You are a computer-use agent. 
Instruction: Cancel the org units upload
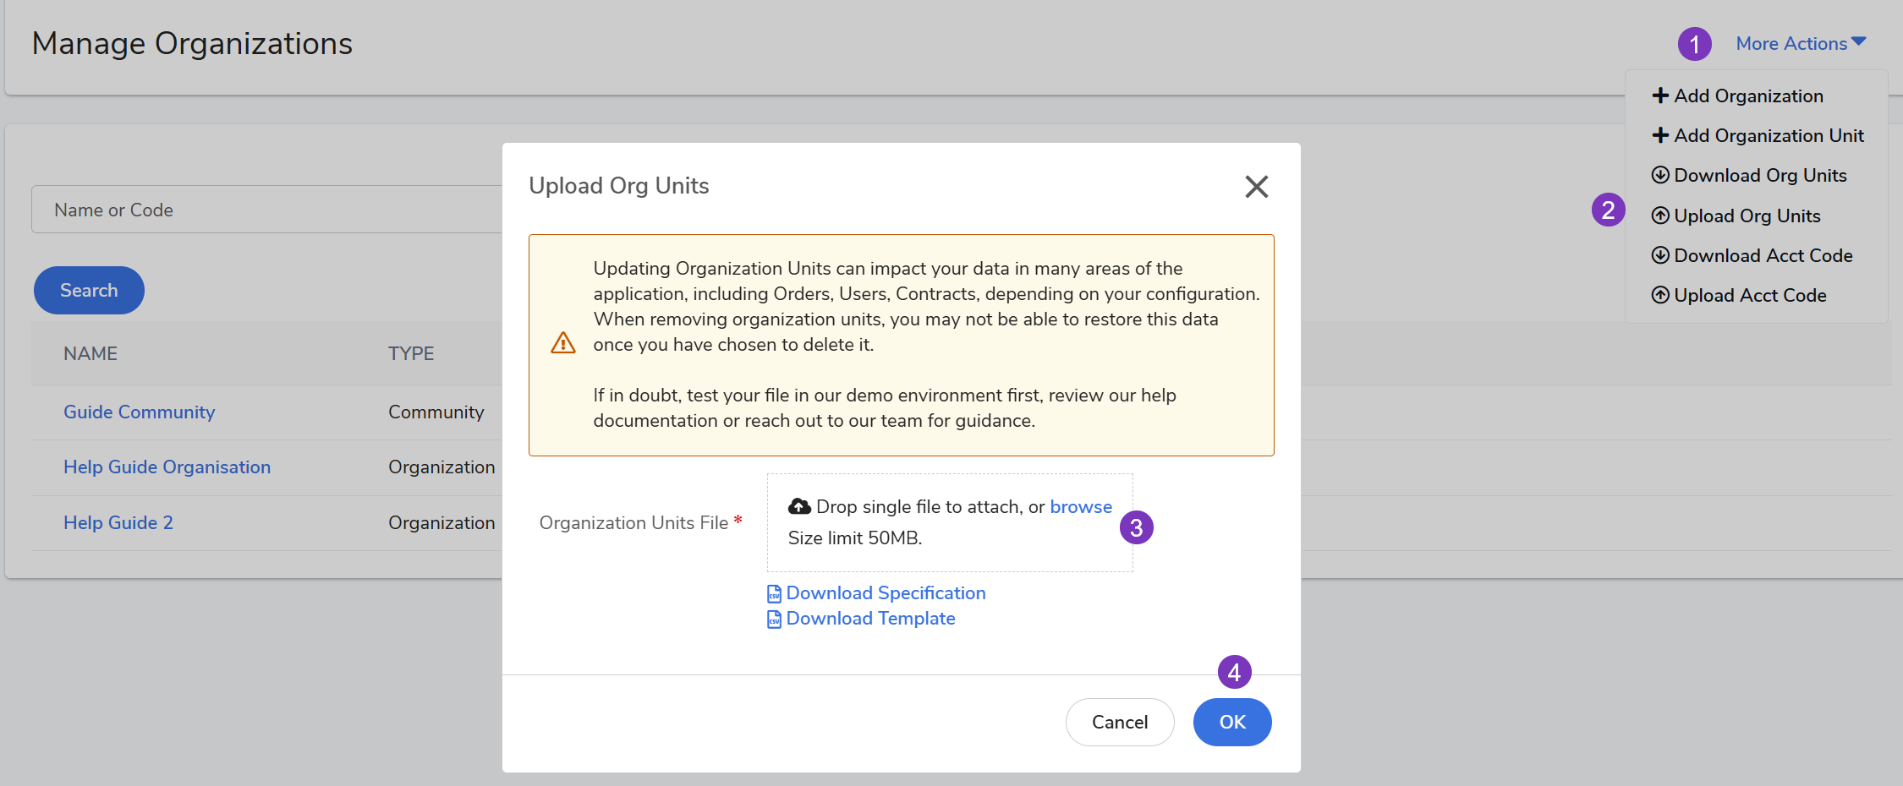click(1119, 722)
